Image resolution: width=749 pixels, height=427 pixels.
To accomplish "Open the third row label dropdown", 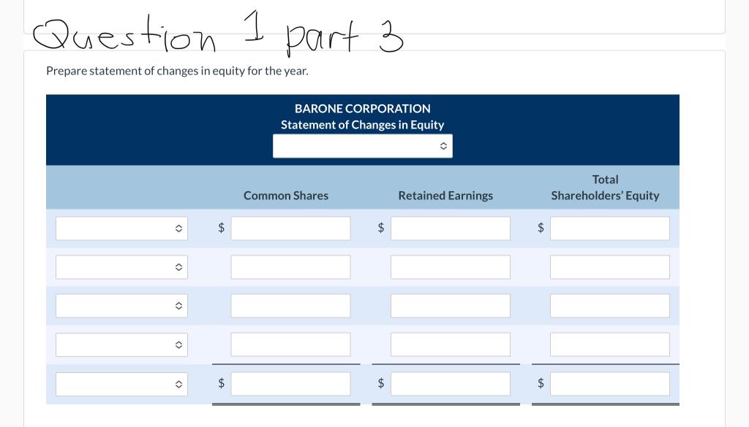I will [x=121, y=306].
